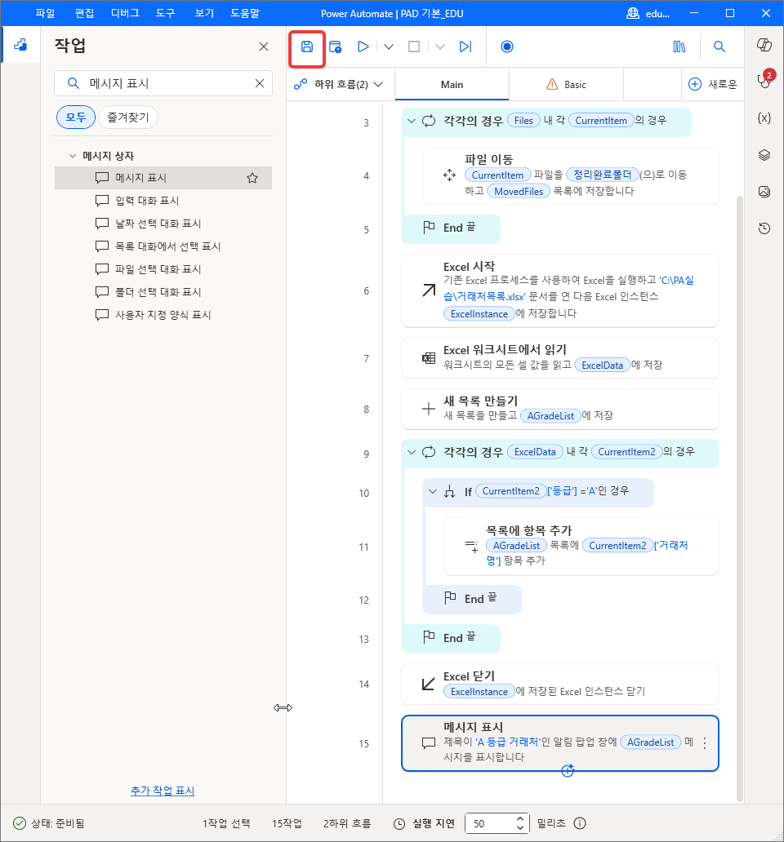Open the 도구 menu
The height and width of the screenshot is (842, 784).
(166, 13)
